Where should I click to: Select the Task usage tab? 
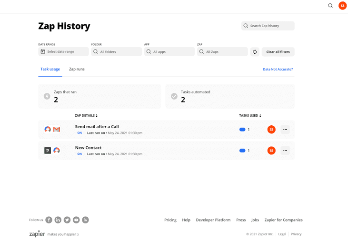[50, 69]
